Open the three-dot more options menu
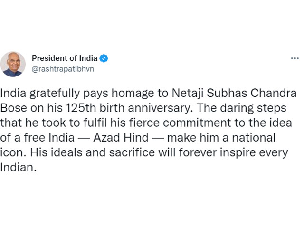304x228 pixels. 294,58
